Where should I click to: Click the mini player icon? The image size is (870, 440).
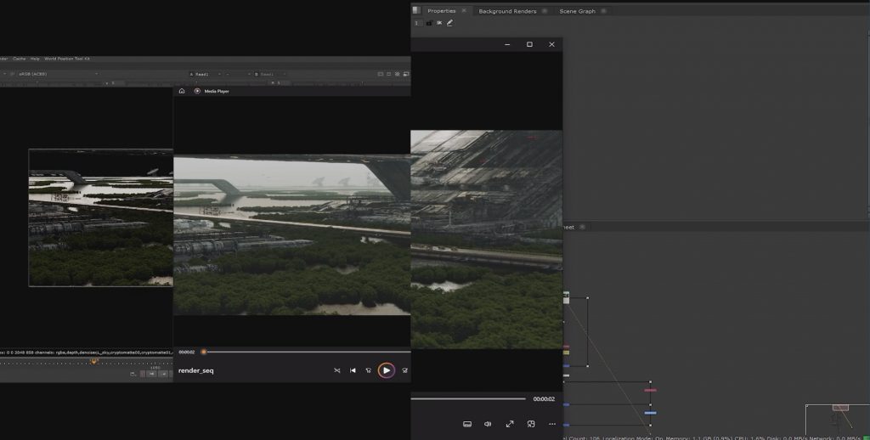[x=531, y=424]
